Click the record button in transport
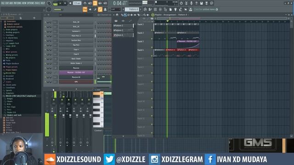The image size is (294, 165). (70, 3)
